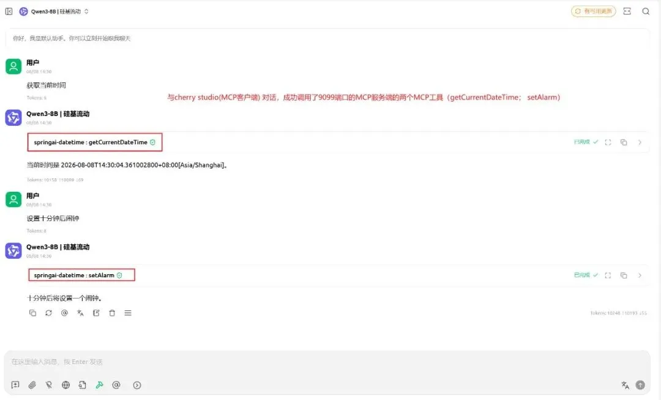Open the more menu under last reply
The height and width of the screenshot is (400, 661).
[x=128, y=313]
